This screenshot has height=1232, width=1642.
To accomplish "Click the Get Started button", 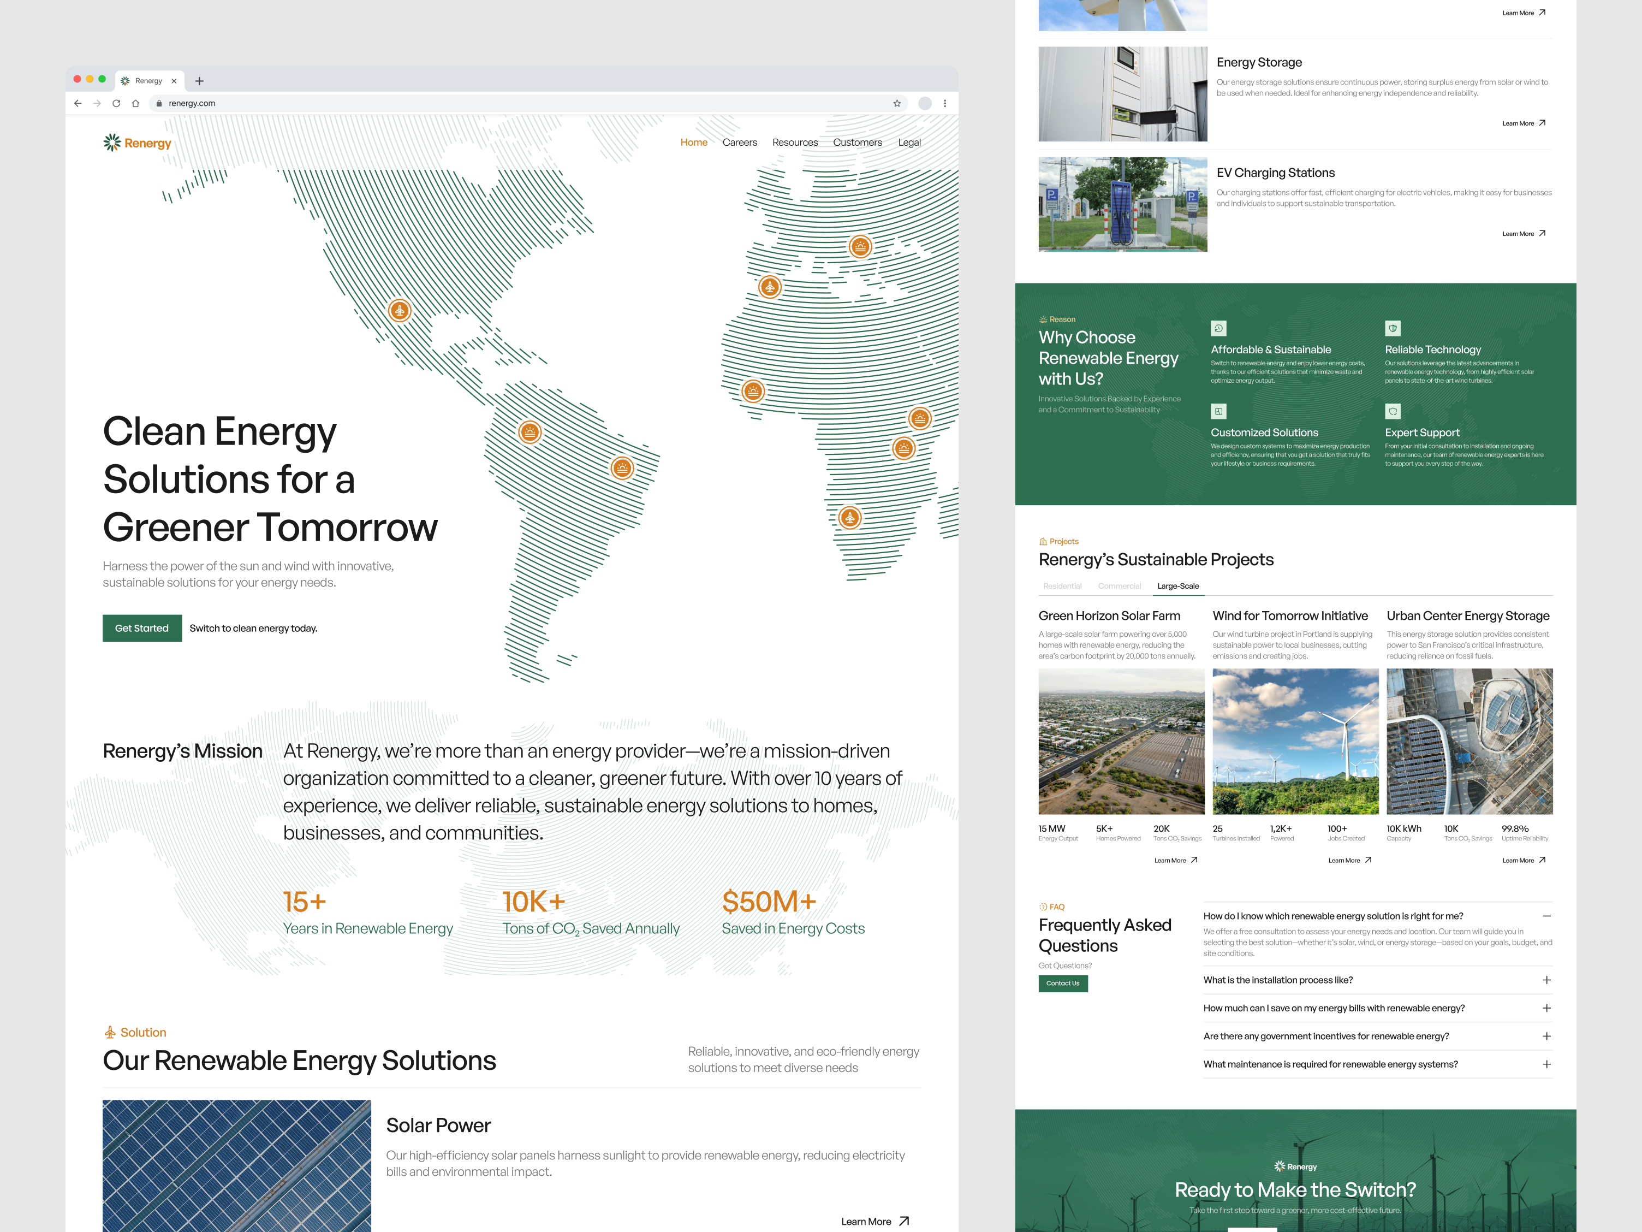I will 142,627.
